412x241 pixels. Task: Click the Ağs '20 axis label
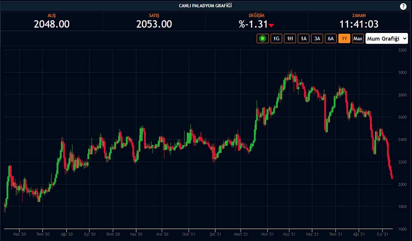[x=66, y=234]
